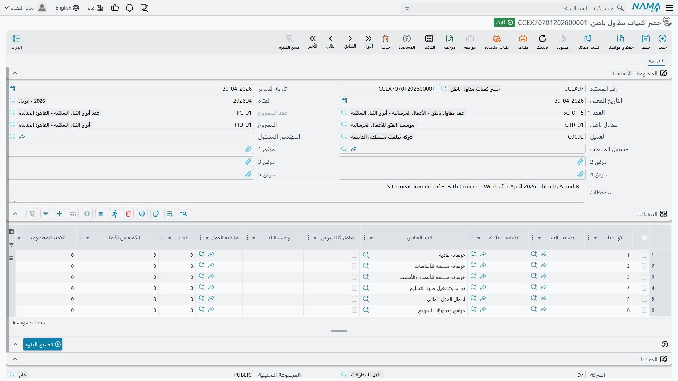Open filter for تصنيف البند column
The width and height of the screenshot is (678, 381).
(x=539, y=237)
